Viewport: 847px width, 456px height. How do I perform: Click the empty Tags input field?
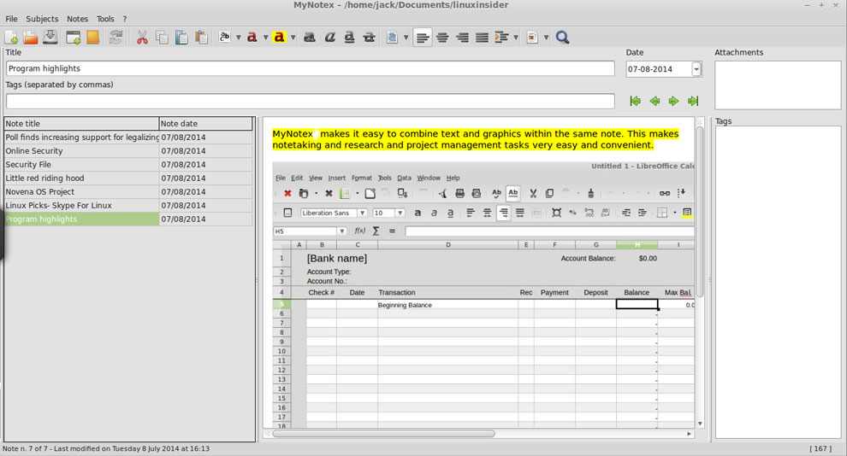(310, 101)
